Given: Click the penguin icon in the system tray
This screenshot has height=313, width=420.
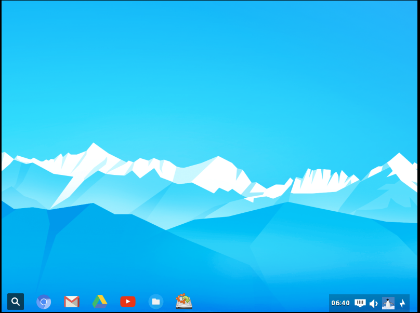Looking at the screenshot, I should coord(389,302).
